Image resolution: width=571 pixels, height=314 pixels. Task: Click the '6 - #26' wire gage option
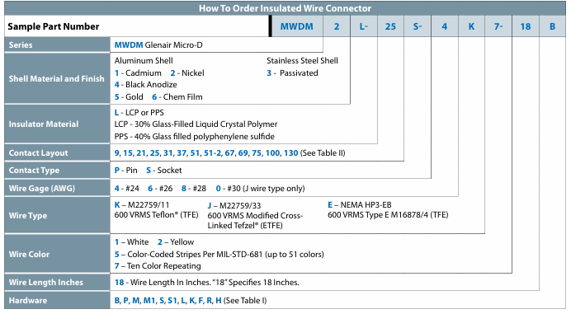click(160, 189)
